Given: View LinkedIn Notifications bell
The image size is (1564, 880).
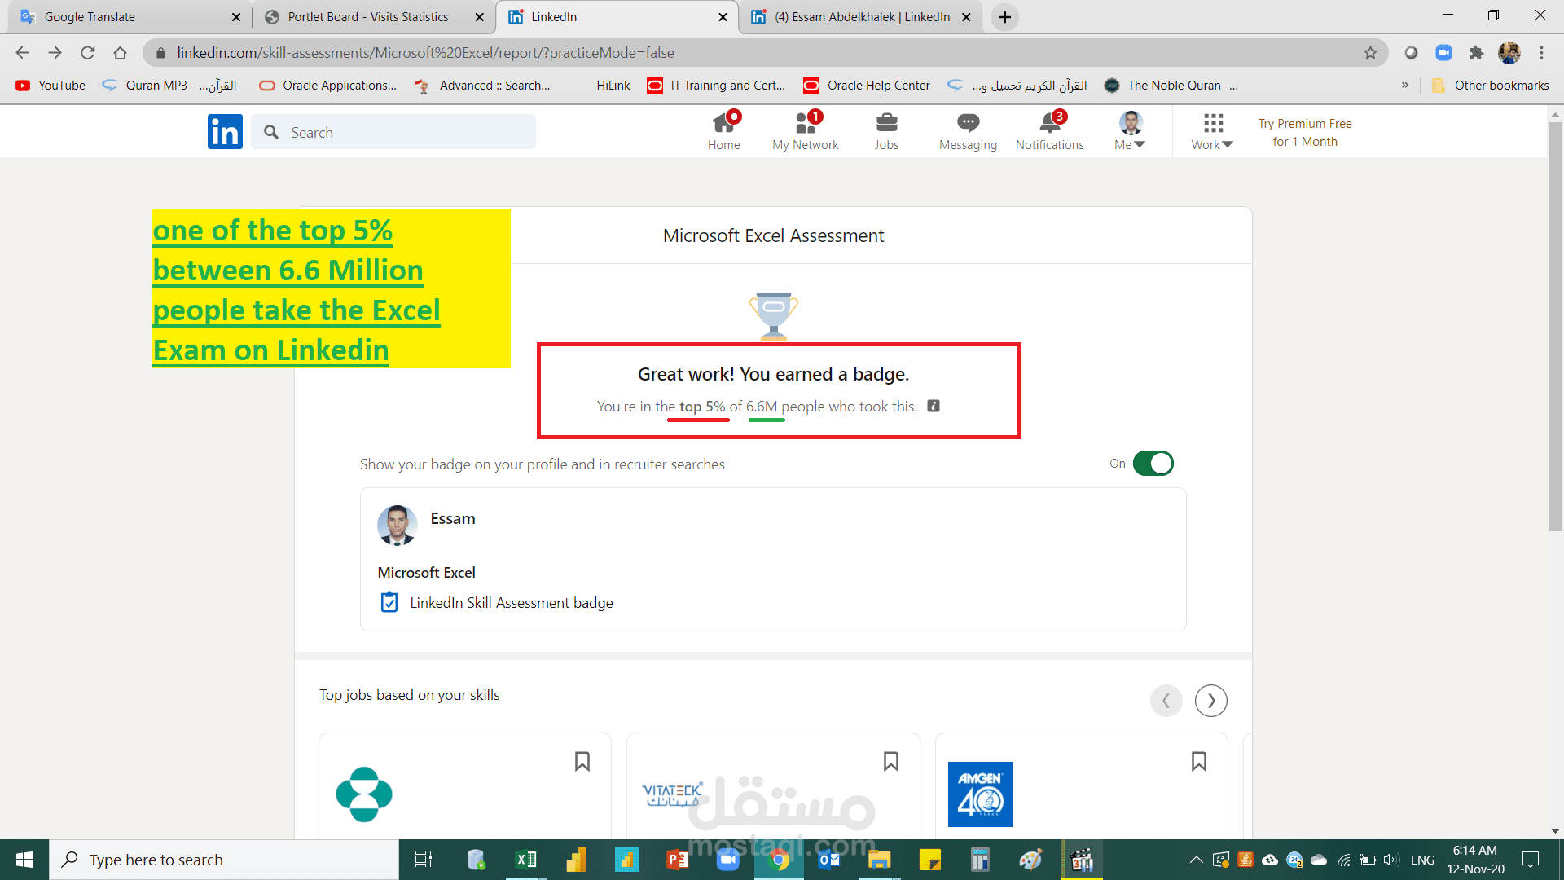Looking at the screenshot, I should (x=1049, y=130).
